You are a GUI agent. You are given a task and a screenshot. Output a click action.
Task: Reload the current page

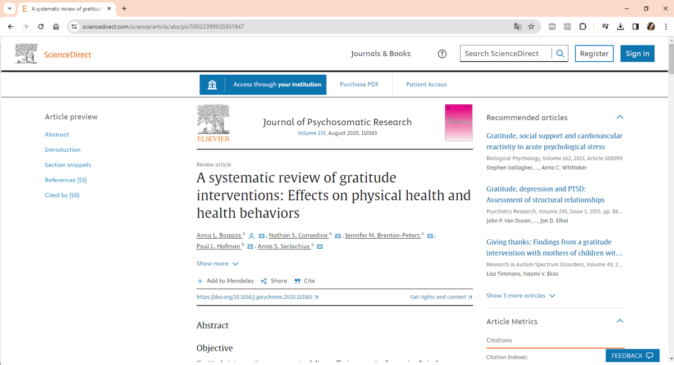coord(40,26)
